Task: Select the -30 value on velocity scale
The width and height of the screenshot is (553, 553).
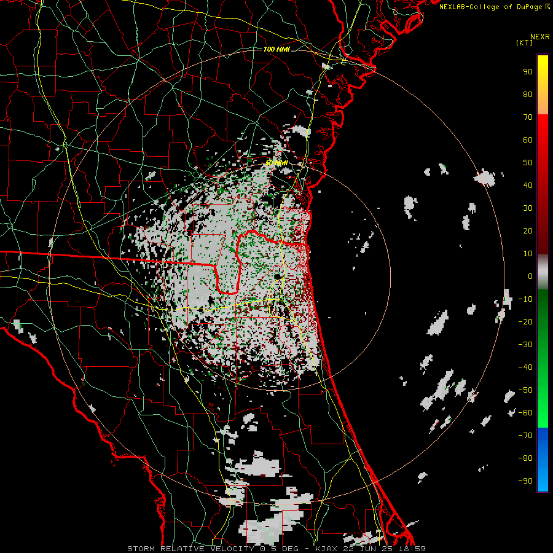Action: coord(525,345)
